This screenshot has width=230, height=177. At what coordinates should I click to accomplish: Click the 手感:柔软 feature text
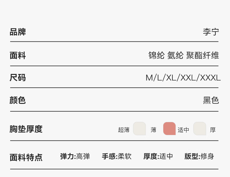pyautogui.click(x=117, y=156)
